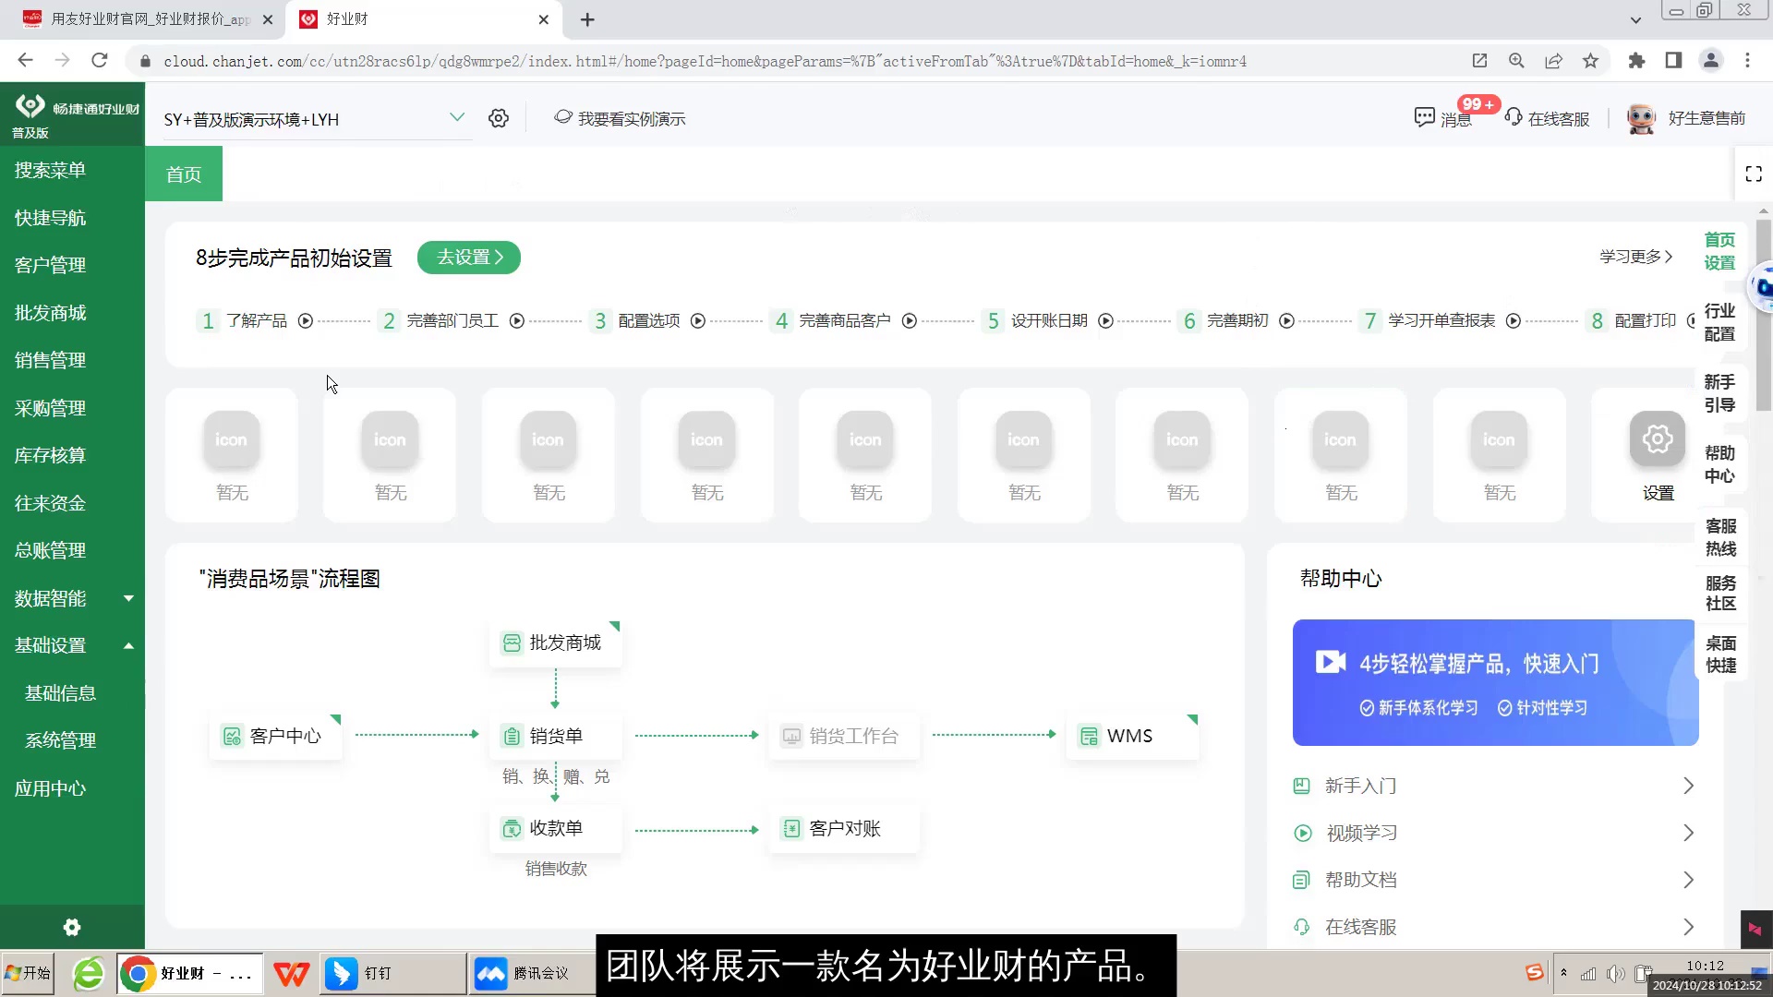1773x997 pixels.
Task: Expand the SY+普及版演示环境+LYH selector dropdown
Action: pos(457,118)
